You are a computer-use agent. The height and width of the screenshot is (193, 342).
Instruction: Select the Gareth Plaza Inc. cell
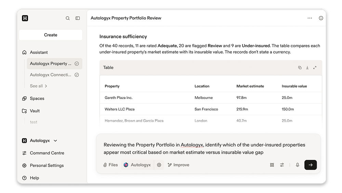(119, 98)
